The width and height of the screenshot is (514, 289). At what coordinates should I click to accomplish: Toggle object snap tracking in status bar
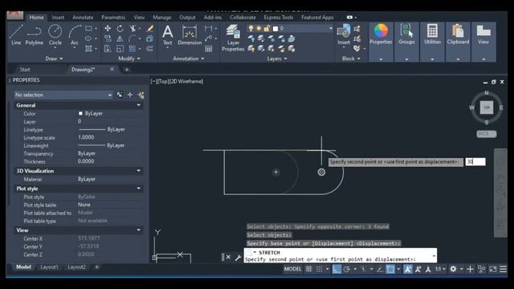380,269
